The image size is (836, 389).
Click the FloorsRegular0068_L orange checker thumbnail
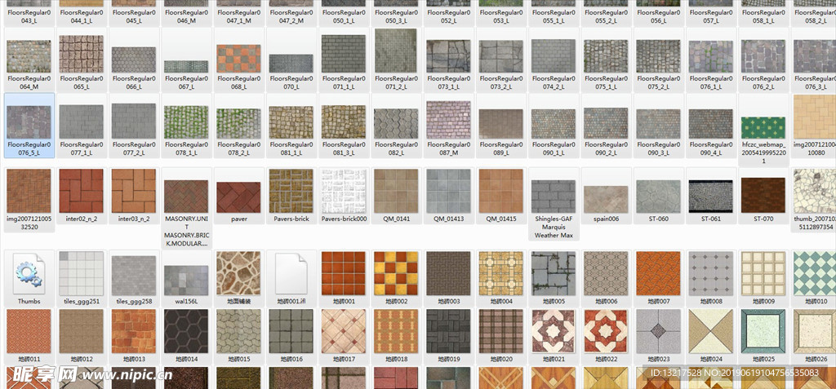[238, 59]
